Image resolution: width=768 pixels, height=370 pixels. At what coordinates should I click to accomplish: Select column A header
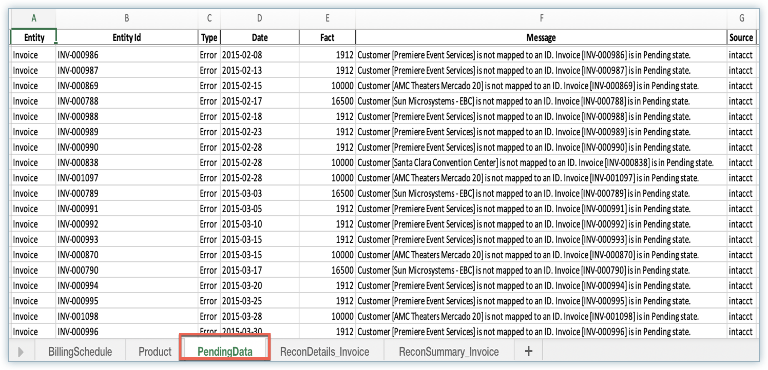pyautogui.click(x=34, y=18)
